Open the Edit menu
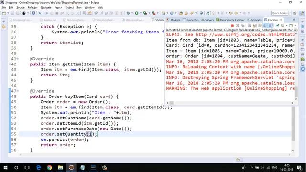This screenshot has width=306, height=172. [11, 8]
